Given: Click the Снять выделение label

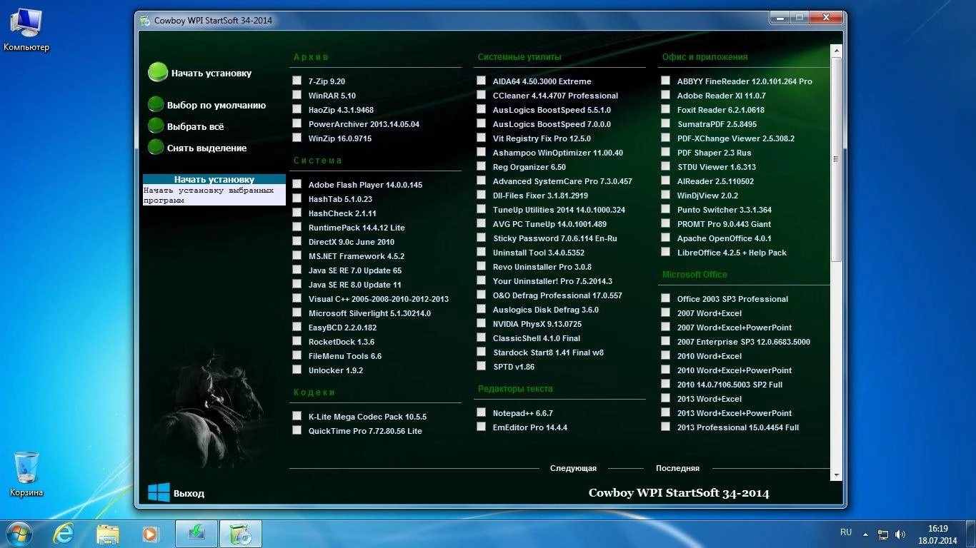Looking at the screenshot, I should (x=207, y=148).
